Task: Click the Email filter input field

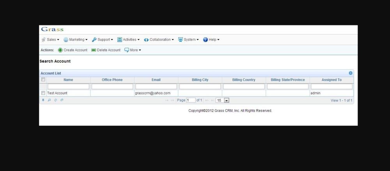Action: (156, 86)
